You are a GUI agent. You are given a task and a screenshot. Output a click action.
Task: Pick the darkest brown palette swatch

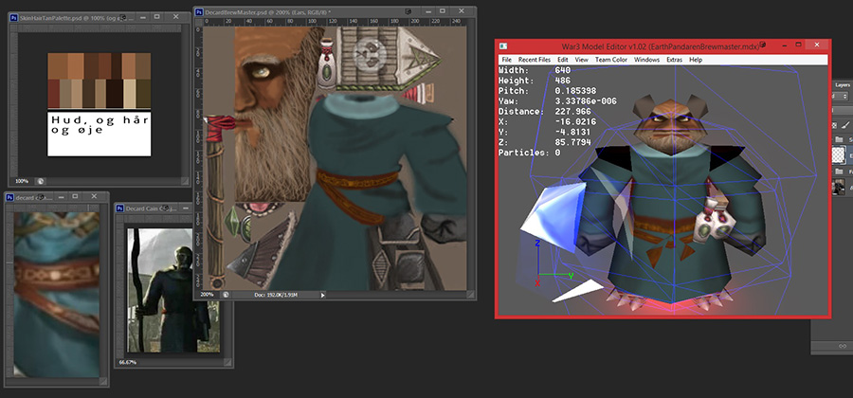(115, 94)
